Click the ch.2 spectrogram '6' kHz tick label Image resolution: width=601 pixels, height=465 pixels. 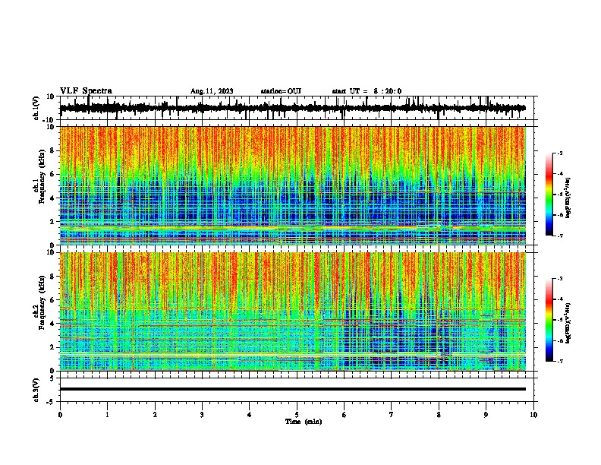point(52,300)
